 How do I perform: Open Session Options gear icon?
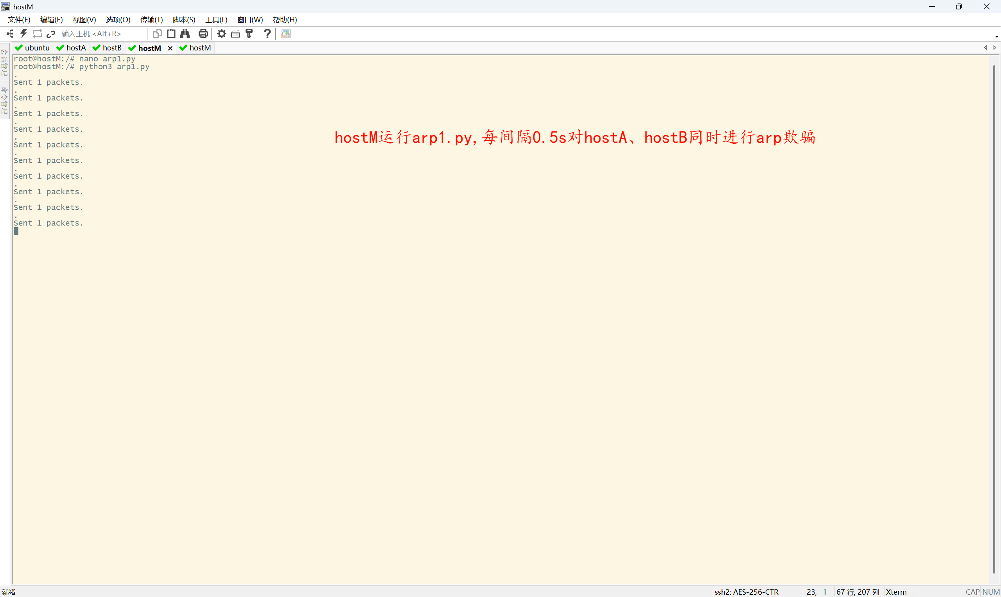tap(221, 34)
